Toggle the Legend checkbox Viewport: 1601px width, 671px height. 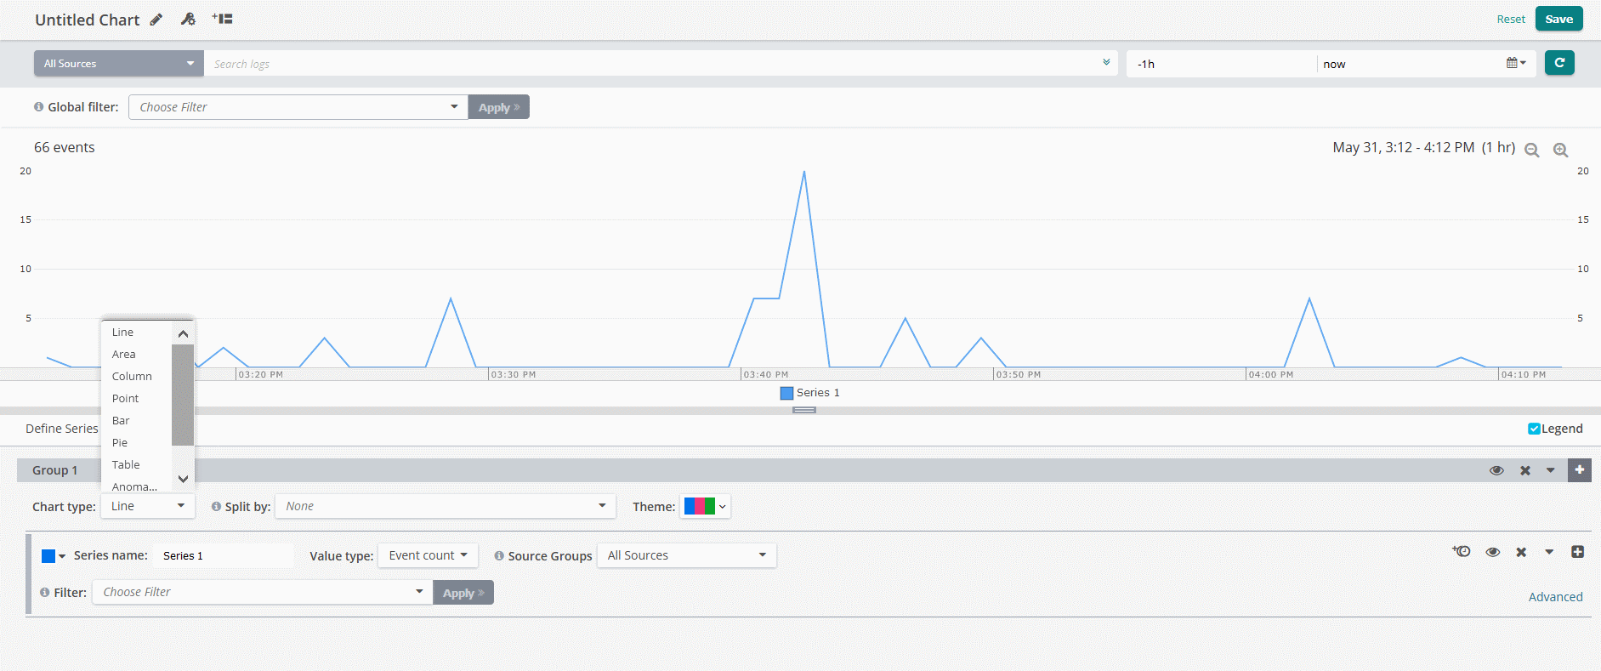pyautogui.click(x=1534, y=429)
